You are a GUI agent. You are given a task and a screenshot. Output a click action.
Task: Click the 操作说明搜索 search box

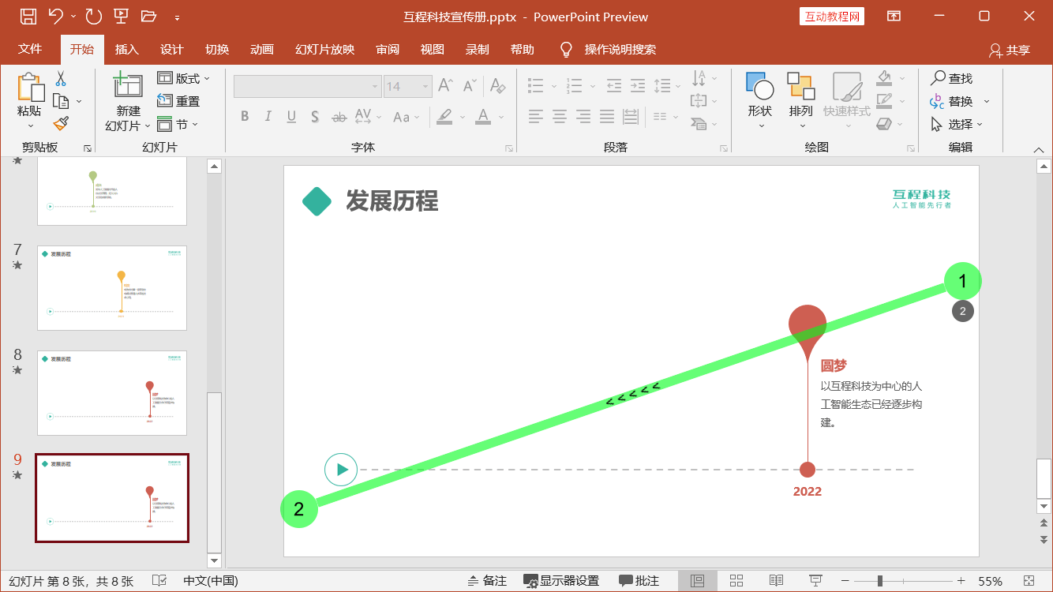coord(620,49)
